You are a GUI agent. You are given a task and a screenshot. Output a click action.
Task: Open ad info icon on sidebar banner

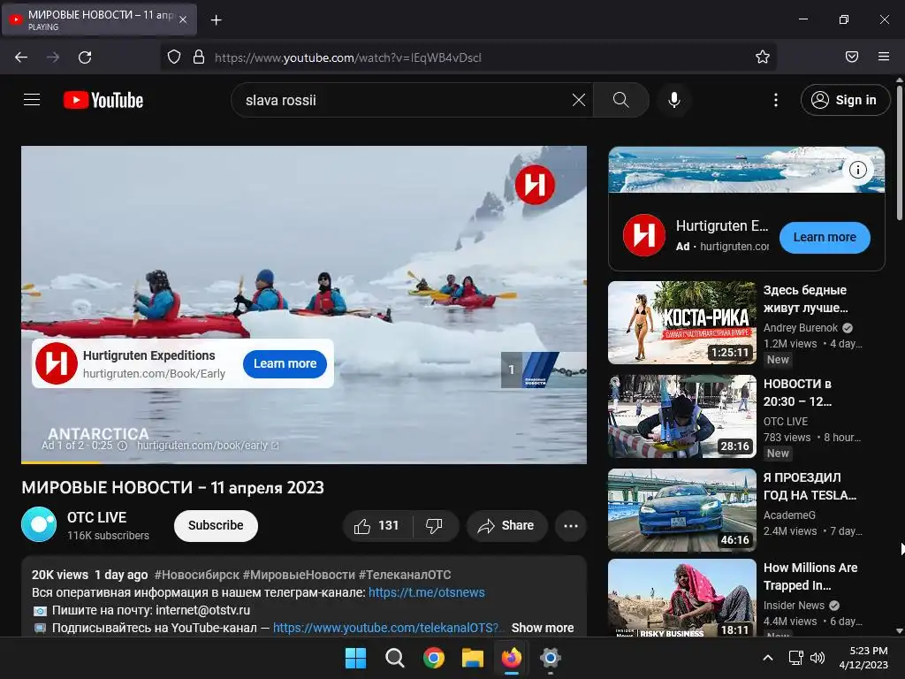pos(857,170)
